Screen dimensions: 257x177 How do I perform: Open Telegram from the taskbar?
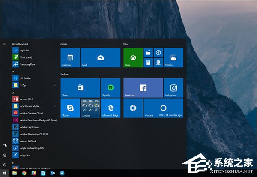click(62, 173)
